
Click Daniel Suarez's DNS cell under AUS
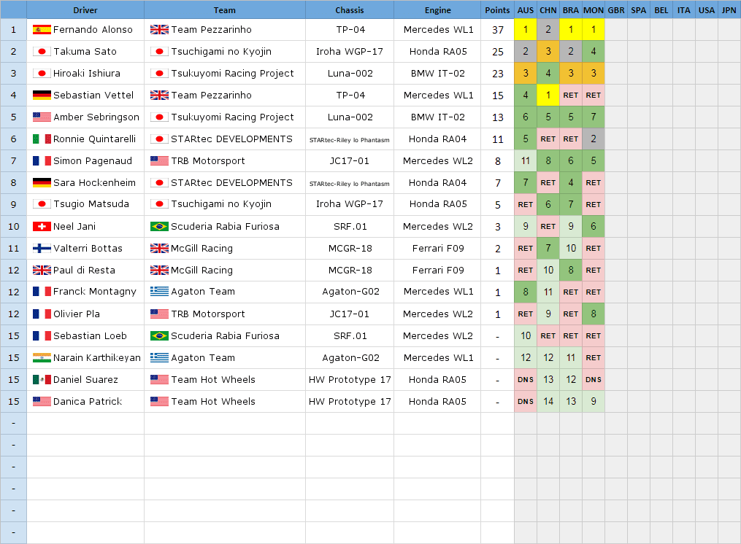tap(526, 380)
